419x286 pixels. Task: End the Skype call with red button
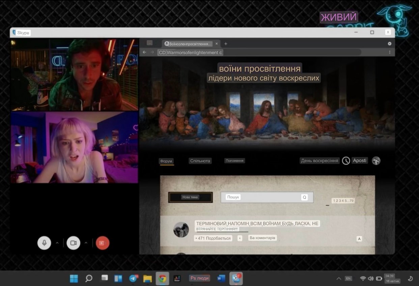103,243
